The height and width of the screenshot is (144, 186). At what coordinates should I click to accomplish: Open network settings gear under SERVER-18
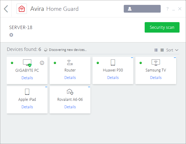(x=11, y=35)
